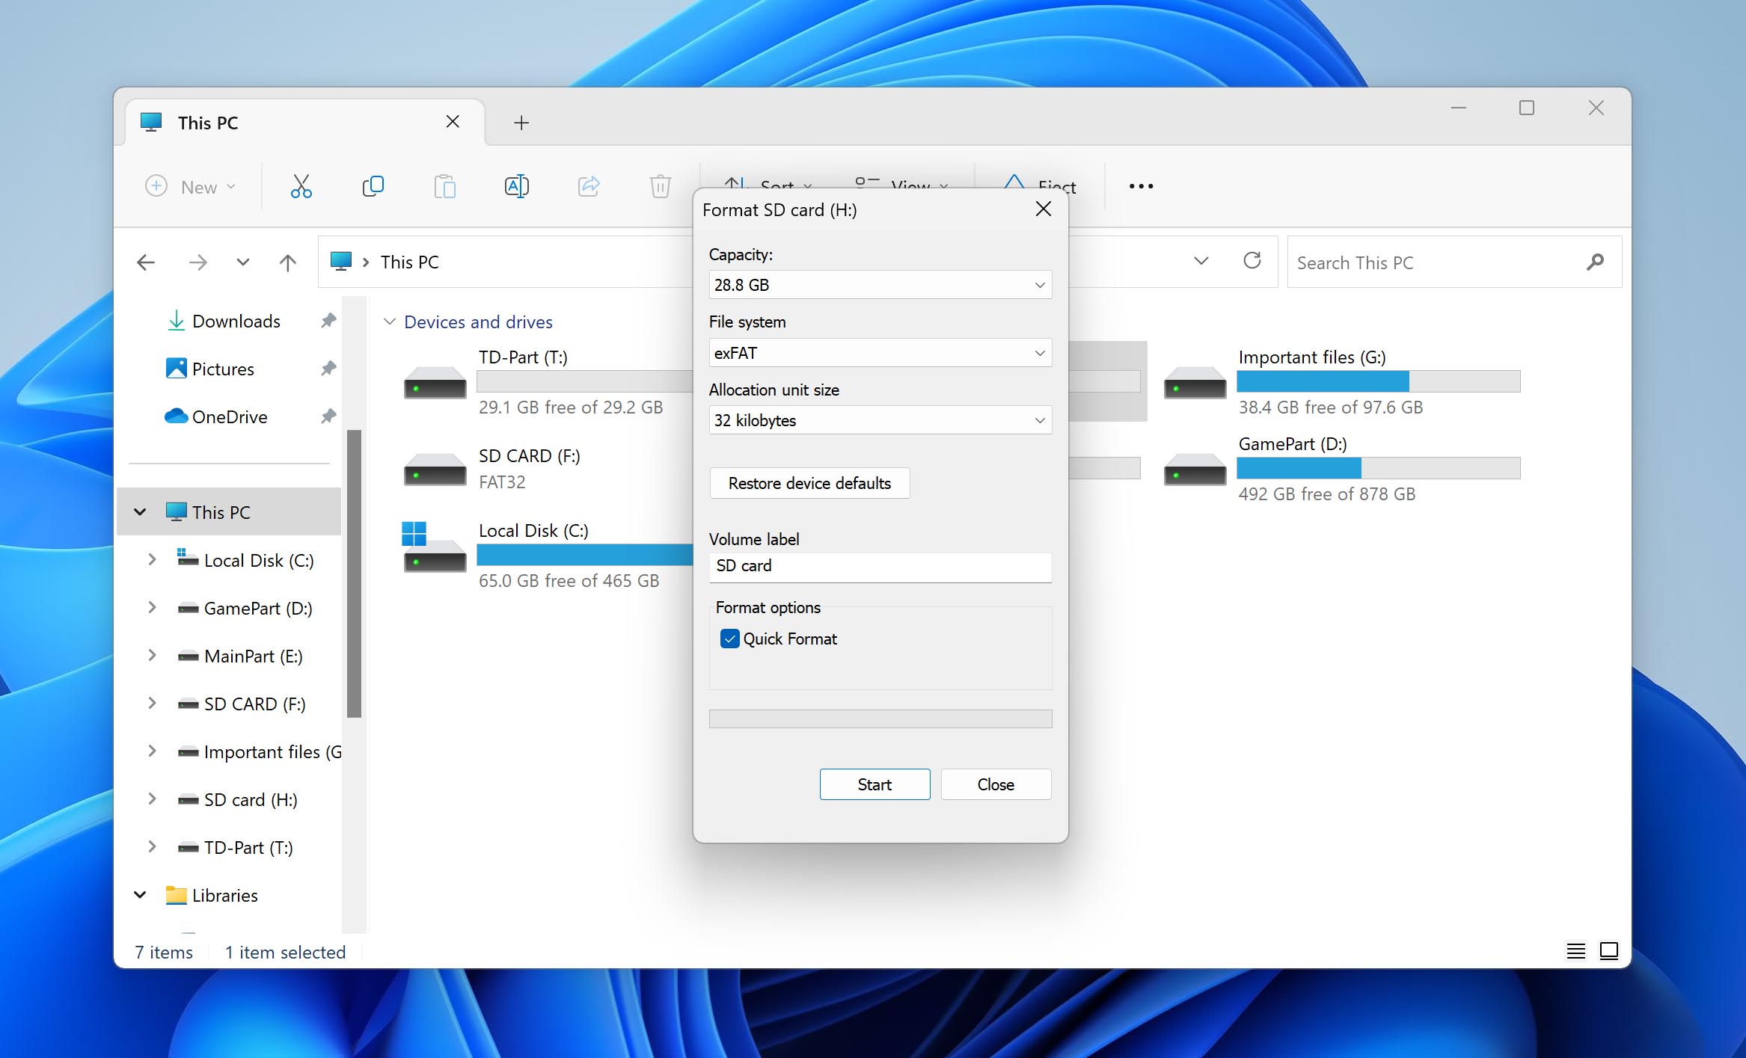Expand GamePart (D:) tree node
1746x1058 pixels.
(x=152, y=607)
